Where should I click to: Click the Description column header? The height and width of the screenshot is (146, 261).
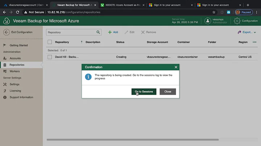[93, 42]
